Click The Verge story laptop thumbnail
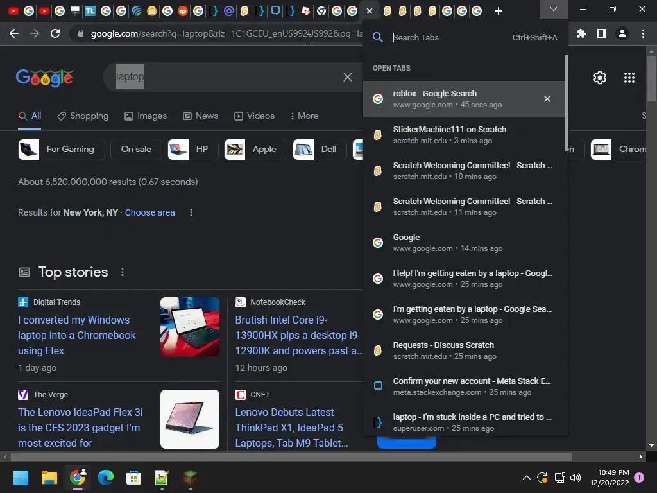 coord(190,419)
